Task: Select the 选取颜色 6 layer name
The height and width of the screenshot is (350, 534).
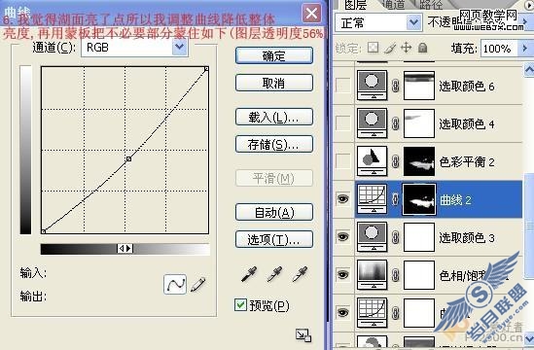Action: click(x=466, y=87)
